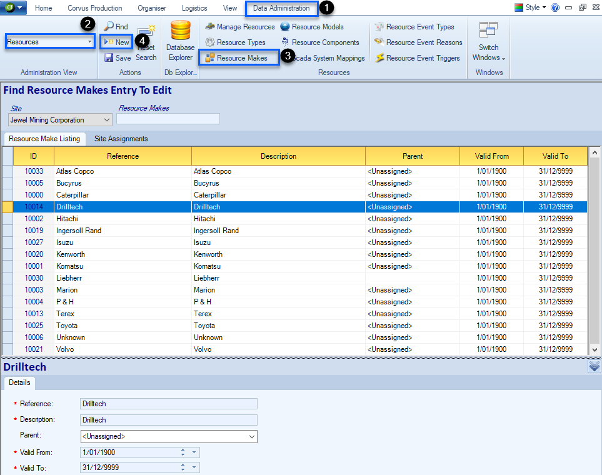The height and width of the screenshot is (475, 602).
Task: Sort by the Valid From column header
Action: click(x=492, y=156)
